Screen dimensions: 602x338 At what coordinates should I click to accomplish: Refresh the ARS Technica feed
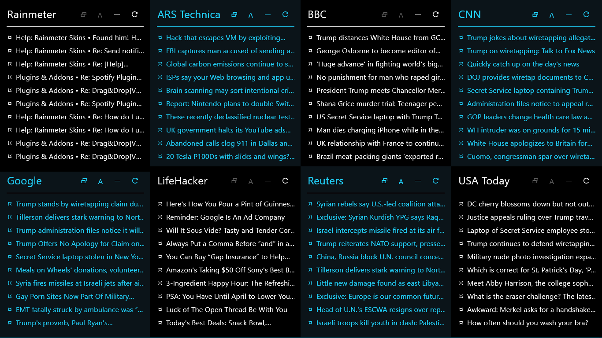pyautogui.click(x=286, y=15)
